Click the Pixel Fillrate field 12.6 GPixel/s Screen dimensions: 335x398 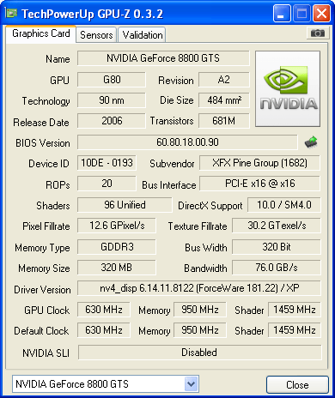tap(117, 226)
